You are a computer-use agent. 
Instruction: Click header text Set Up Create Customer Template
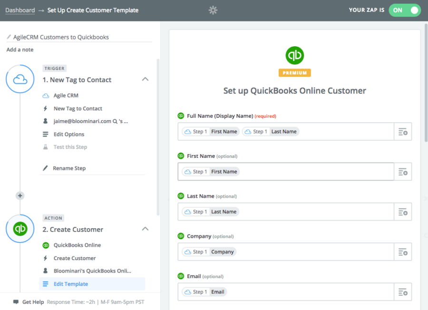(x=93, y=10)
